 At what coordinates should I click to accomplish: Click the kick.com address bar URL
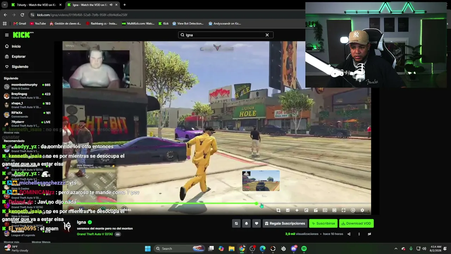point(82,15)
